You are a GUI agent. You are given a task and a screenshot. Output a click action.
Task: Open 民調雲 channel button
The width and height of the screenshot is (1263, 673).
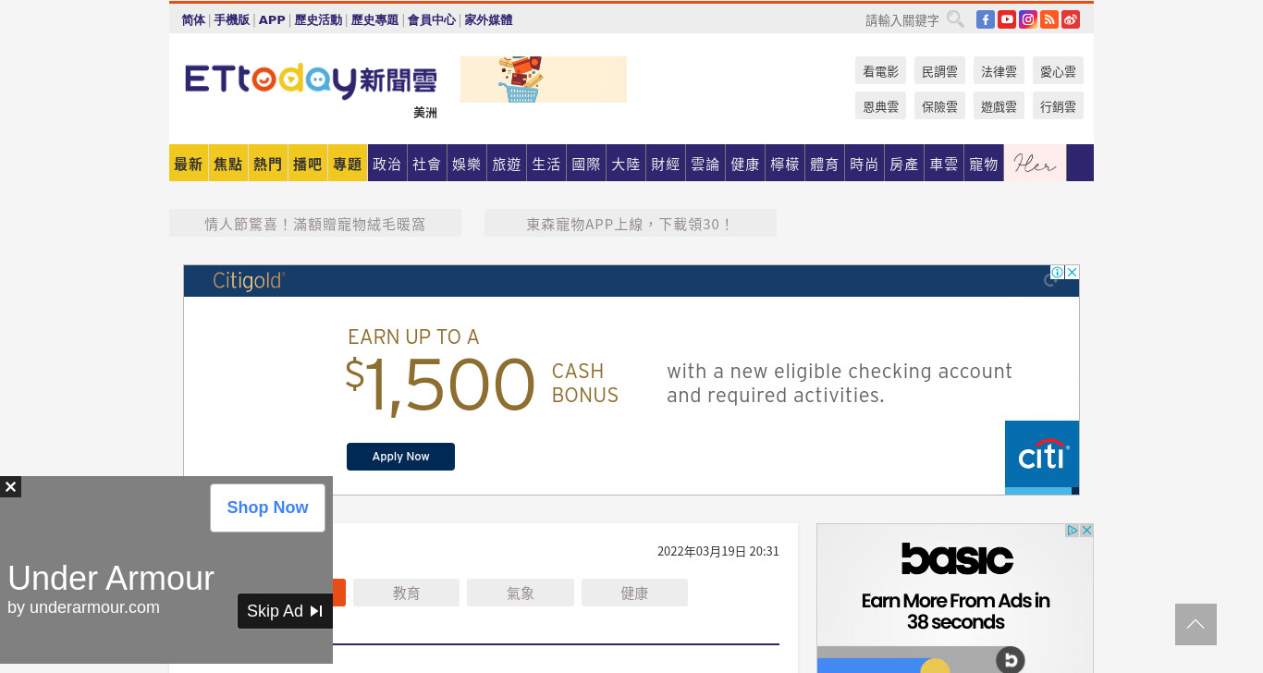click(939, 70)
